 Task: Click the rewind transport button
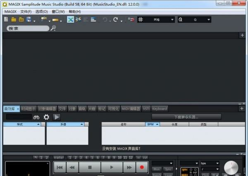[x=72, y=167]
